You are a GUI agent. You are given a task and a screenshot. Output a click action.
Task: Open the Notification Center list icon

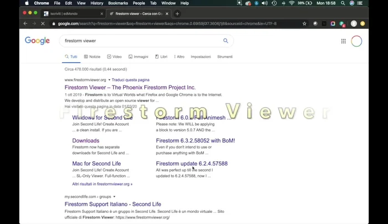(x=360, y=3)
